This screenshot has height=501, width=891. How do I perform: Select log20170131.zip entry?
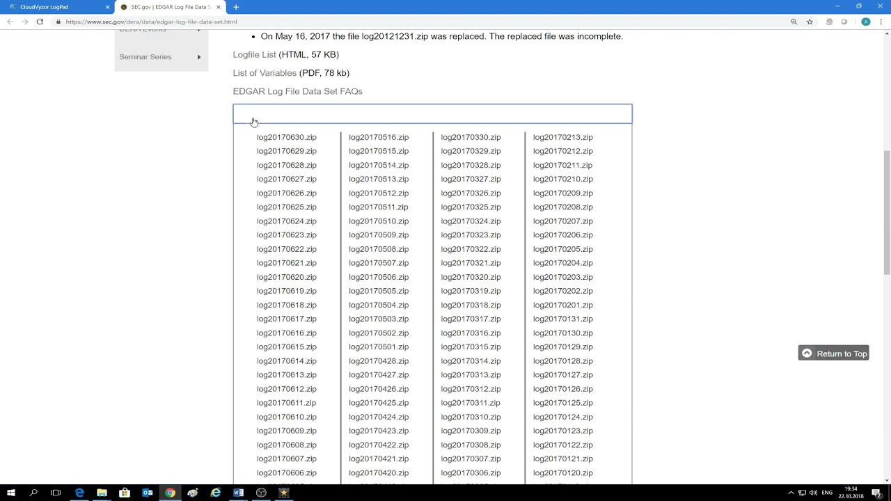tap(563, 319)
